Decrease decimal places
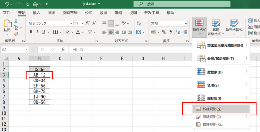This screenshot has height=132, width=260. (x=184, y=32)
